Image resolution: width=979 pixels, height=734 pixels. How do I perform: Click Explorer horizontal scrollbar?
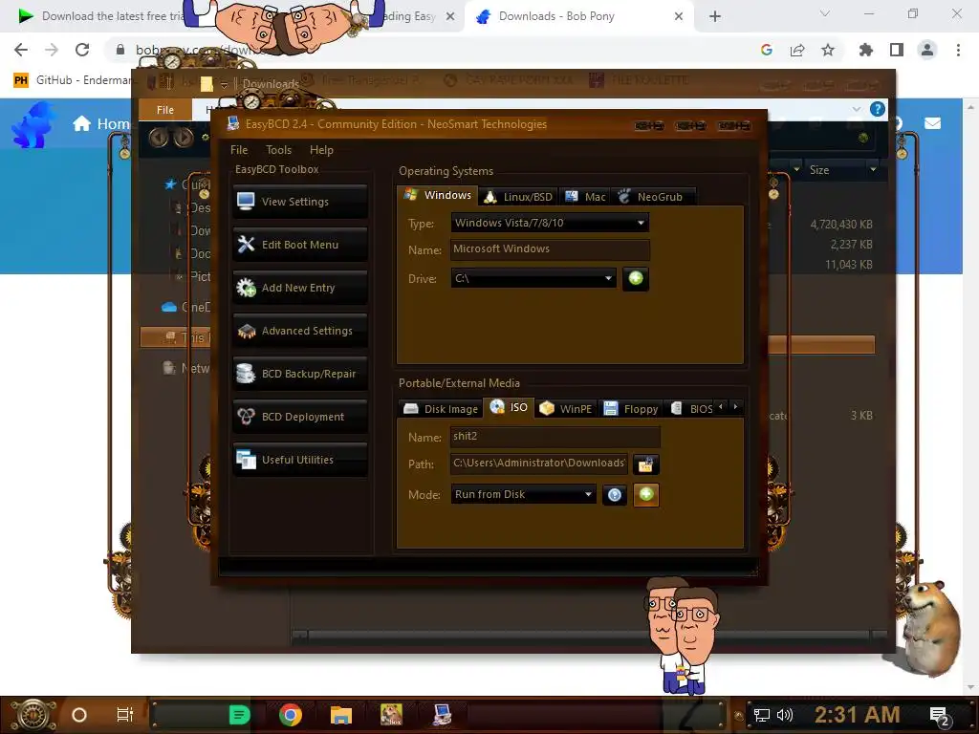coord(589,636)
